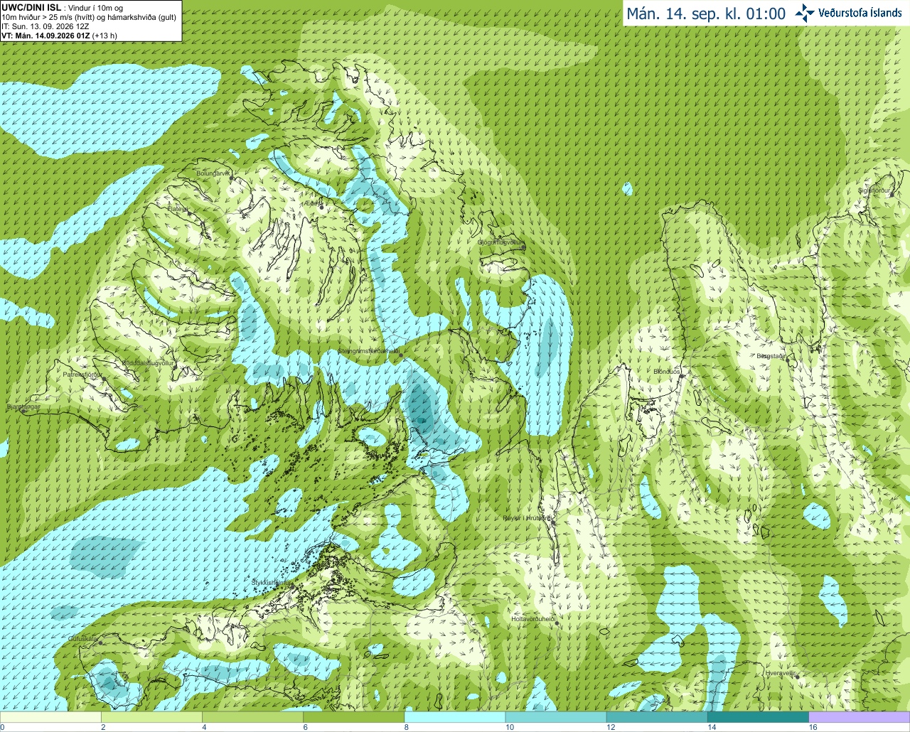The height and width of the screenshot is (732, 910).
Task: Click the Bergstaðir station label
Action: pyautogui.click(x=771, y=356)
